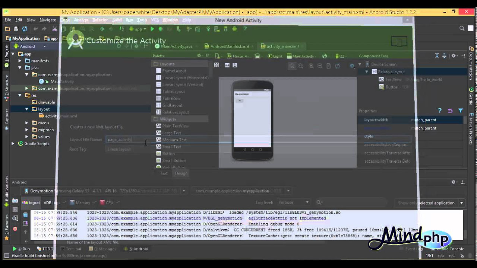
Task: Open the TODO tool window
Action: coord(45,249)
